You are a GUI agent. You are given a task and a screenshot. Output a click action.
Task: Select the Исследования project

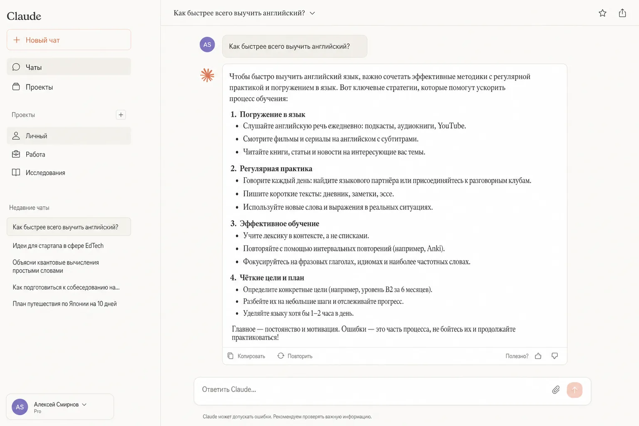click(69, 173)
